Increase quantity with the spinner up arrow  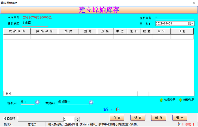point(77,118)
